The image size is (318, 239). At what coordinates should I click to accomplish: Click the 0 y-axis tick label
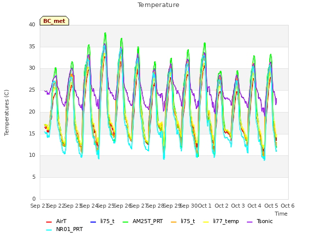pos(34,199)
